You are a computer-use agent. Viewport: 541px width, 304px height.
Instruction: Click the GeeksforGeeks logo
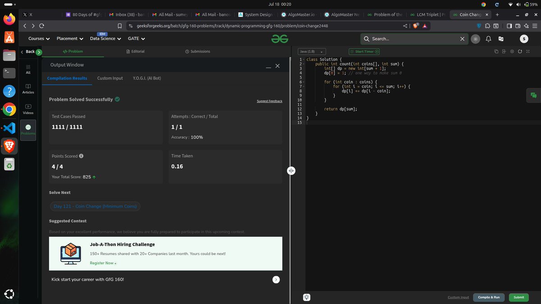[x=280, y=39]
